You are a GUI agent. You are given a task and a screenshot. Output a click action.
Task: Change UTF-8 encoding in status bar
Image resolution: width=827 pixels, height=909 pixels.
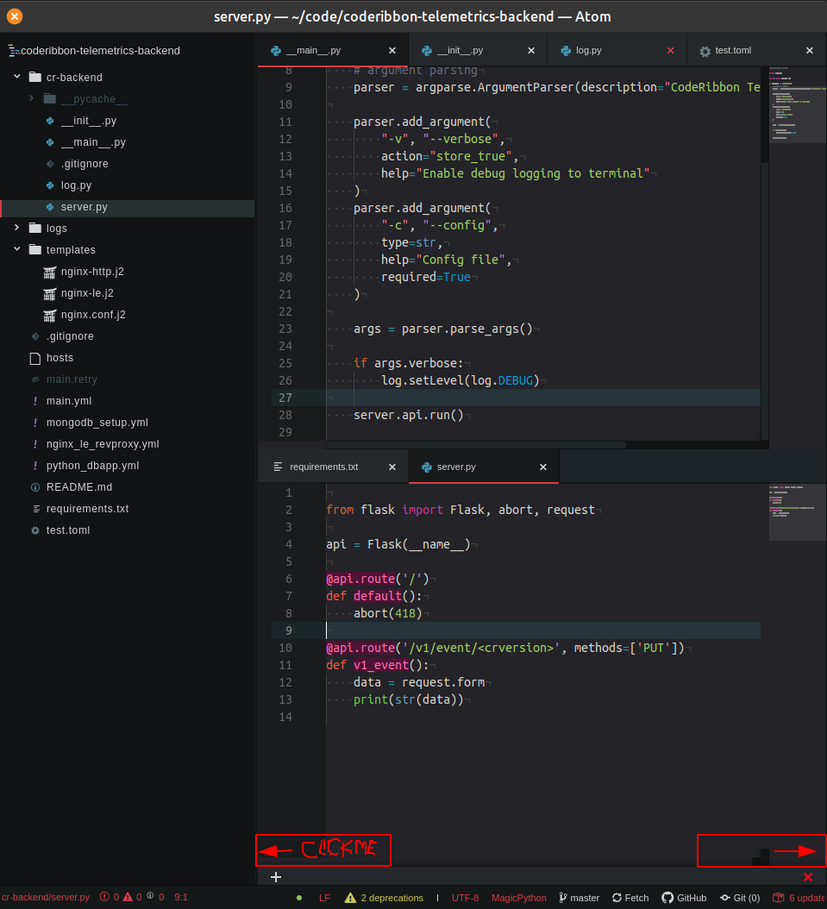coord(466,898)
